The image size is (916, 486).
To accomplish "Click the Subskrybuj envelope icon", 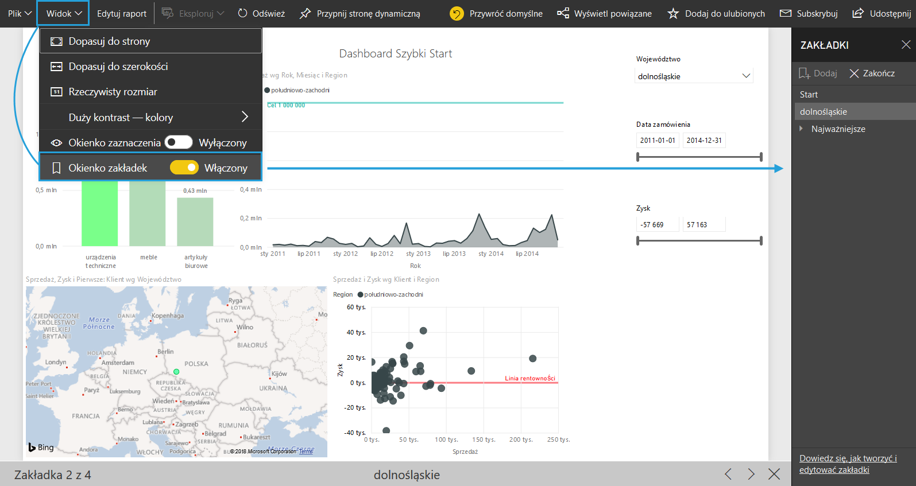I will tap(785, 13).
